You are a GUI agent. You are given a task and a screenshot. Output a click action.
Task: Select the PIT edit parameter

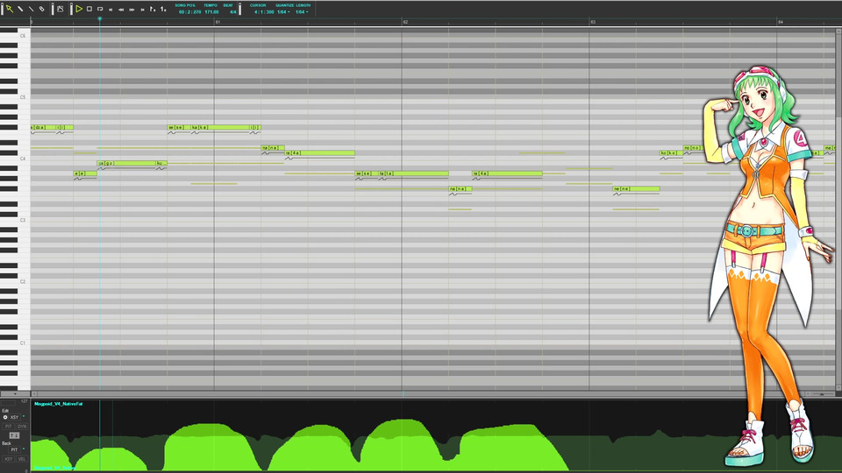point(8,427)
